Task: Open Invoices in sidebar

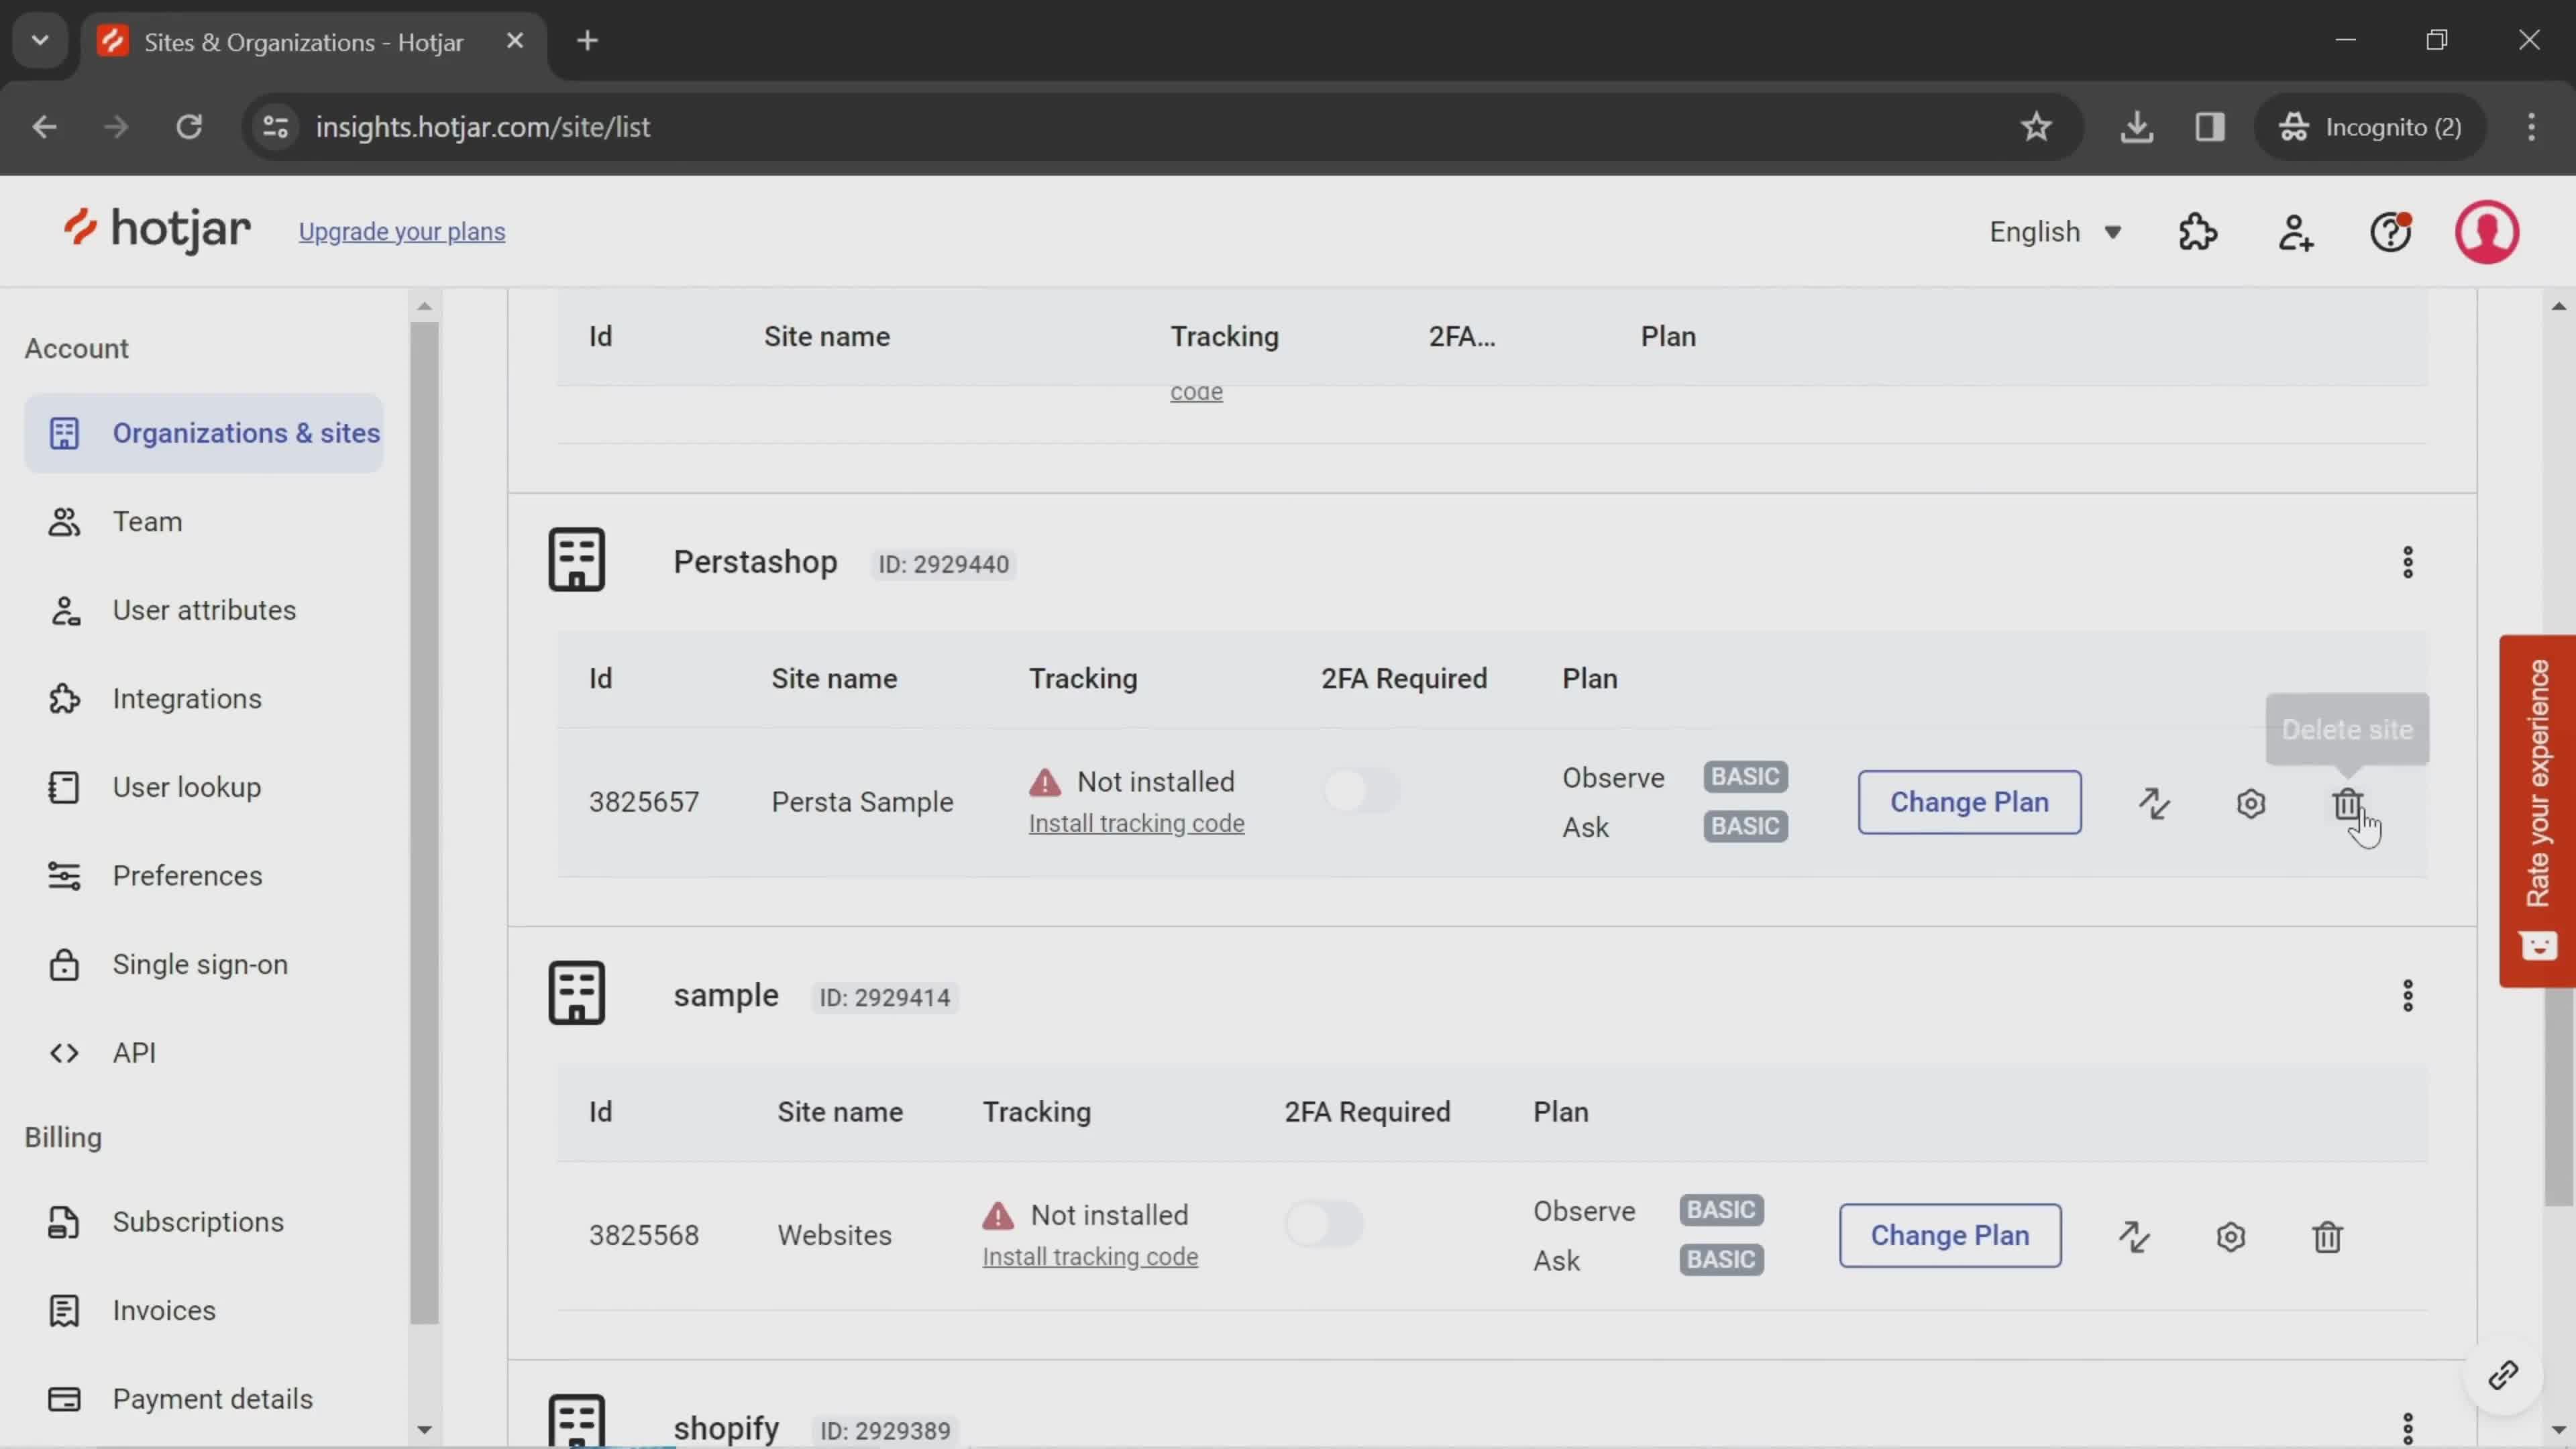Action: (204, 1311)
